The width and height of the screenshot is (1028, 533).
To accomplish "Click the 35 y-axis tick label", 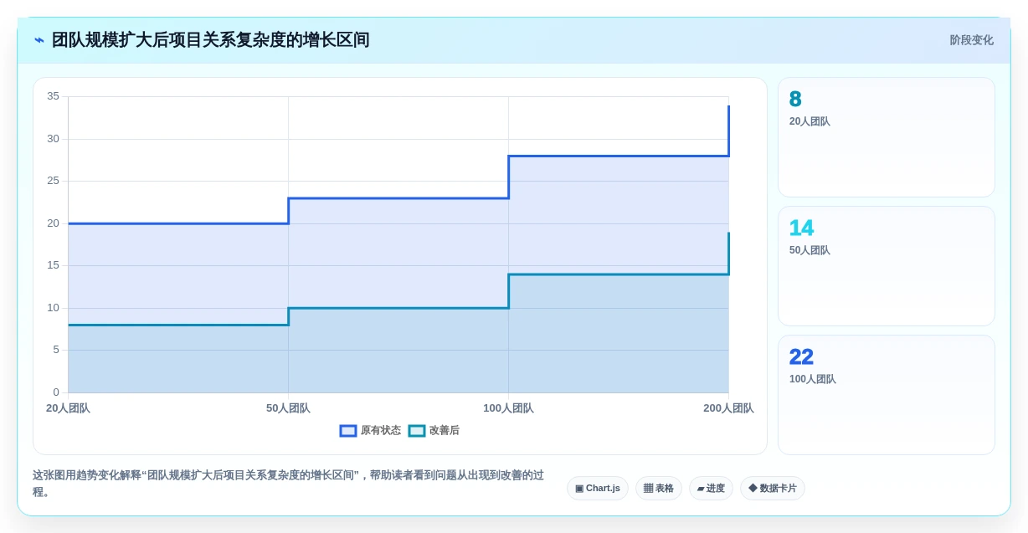I will 53,96.
